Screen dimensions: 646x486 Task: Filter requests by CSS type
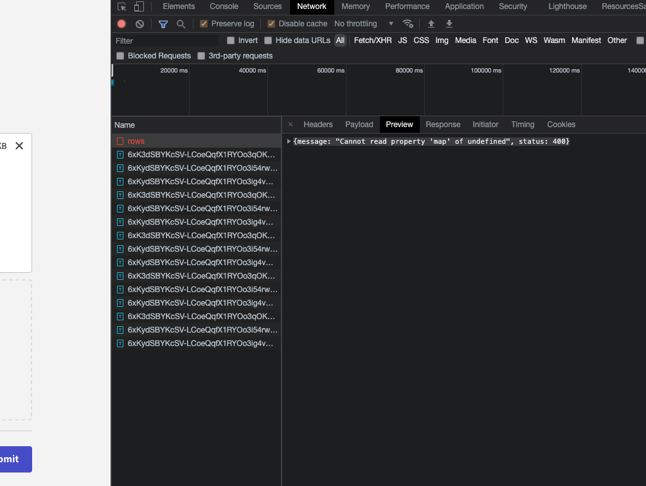pyautogui.click(x=421, y=40)
